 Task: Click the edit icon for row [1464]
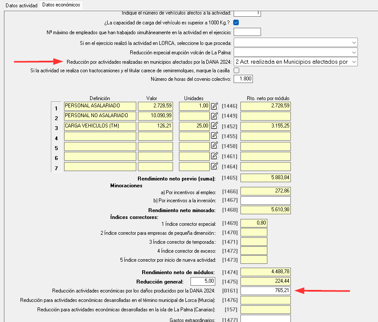[x=214, y=166]
